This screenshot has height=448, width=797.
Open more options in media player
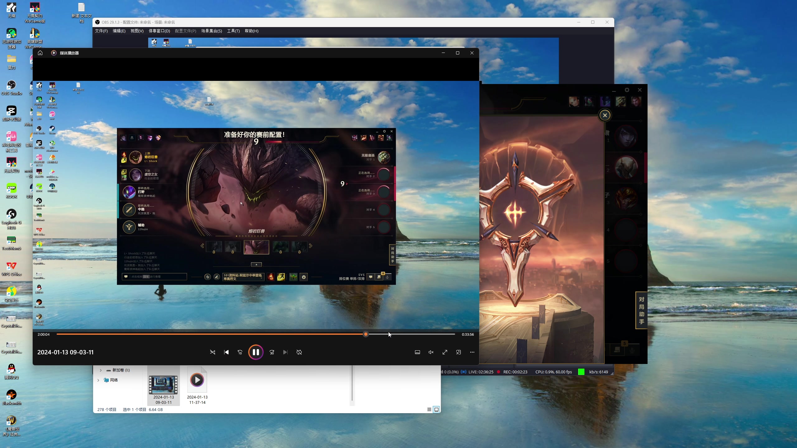[472, 352]
